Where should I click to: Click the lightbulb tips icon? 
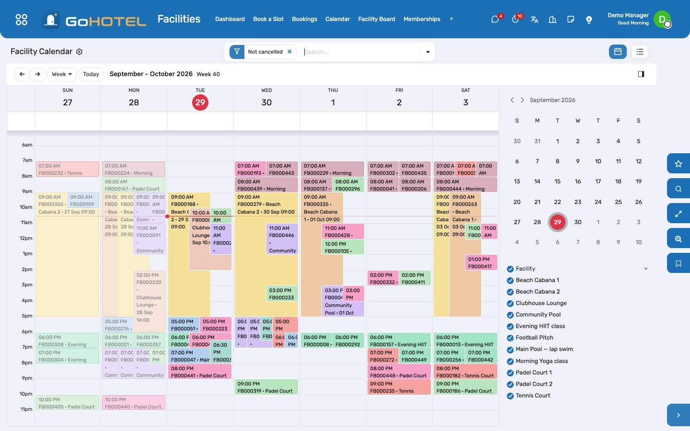(589, 19)
